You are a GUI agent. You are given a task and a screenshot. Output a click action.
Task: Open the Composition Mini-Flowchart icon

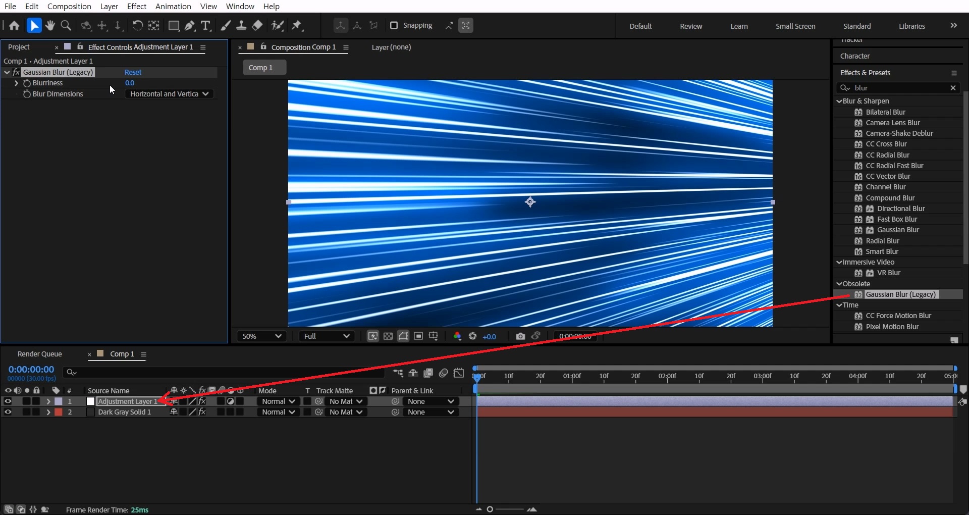point(398,373)
